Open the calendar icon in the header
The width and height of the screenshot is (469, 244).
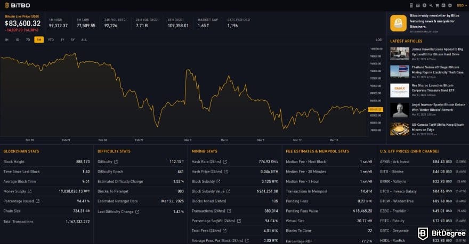tap(418, 5)
